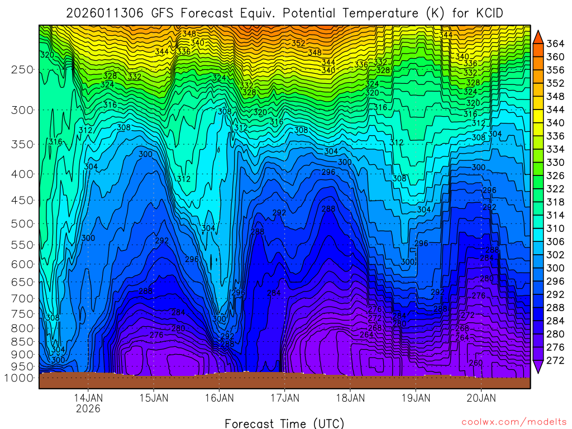Click the 950 pressure level axis label
The image size is (572, 429).
(22, 366)
